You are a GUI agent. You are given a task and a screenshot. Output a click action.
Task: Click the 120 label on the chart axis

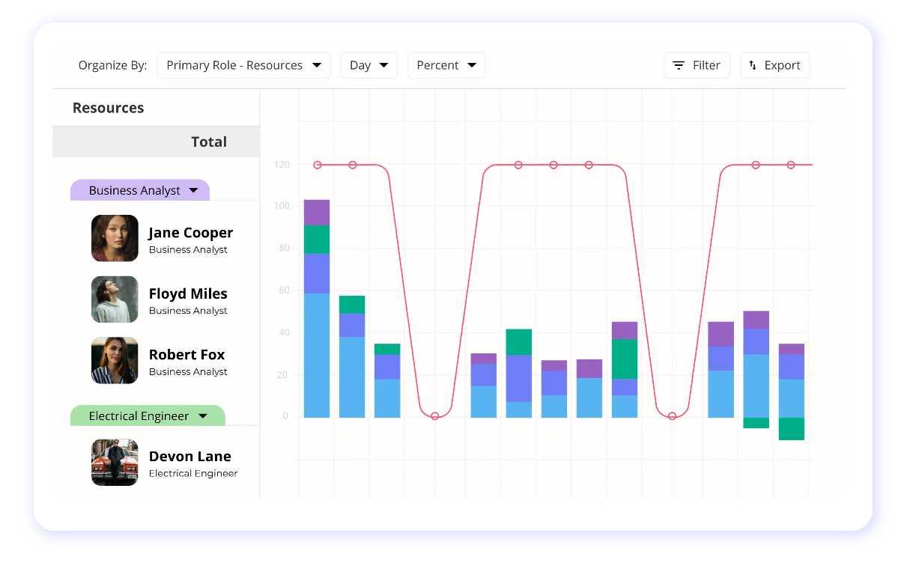pos(282,165)
